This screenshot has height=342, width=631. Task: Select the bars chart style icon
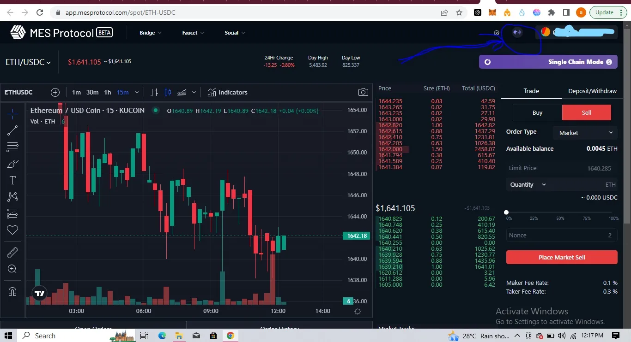coord(154,92)
